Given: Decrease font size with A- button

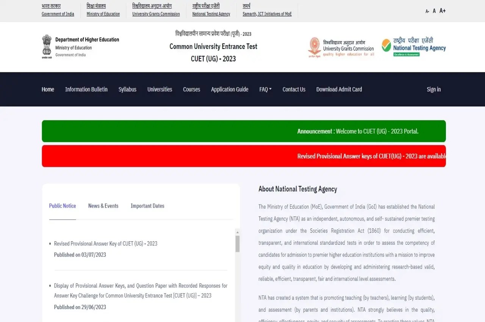Looking at the screenshot, I should [x=427, y=11].
